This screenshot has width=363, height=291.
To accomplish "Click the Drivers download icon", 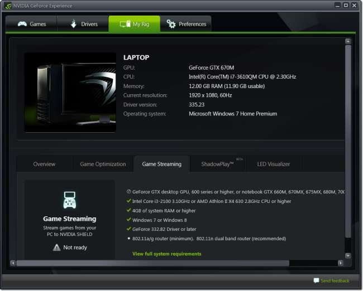I will point(74,24).
